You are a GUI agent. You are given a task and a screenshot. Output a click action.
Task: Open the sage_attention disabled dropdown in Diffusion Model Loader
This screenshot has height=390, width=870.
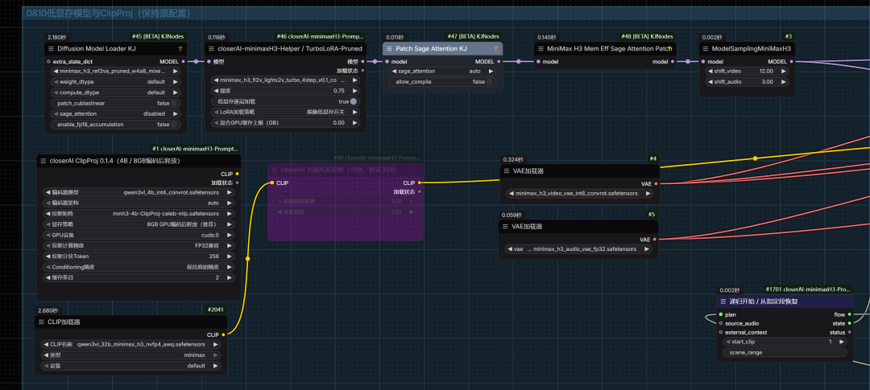pos(116,113)
